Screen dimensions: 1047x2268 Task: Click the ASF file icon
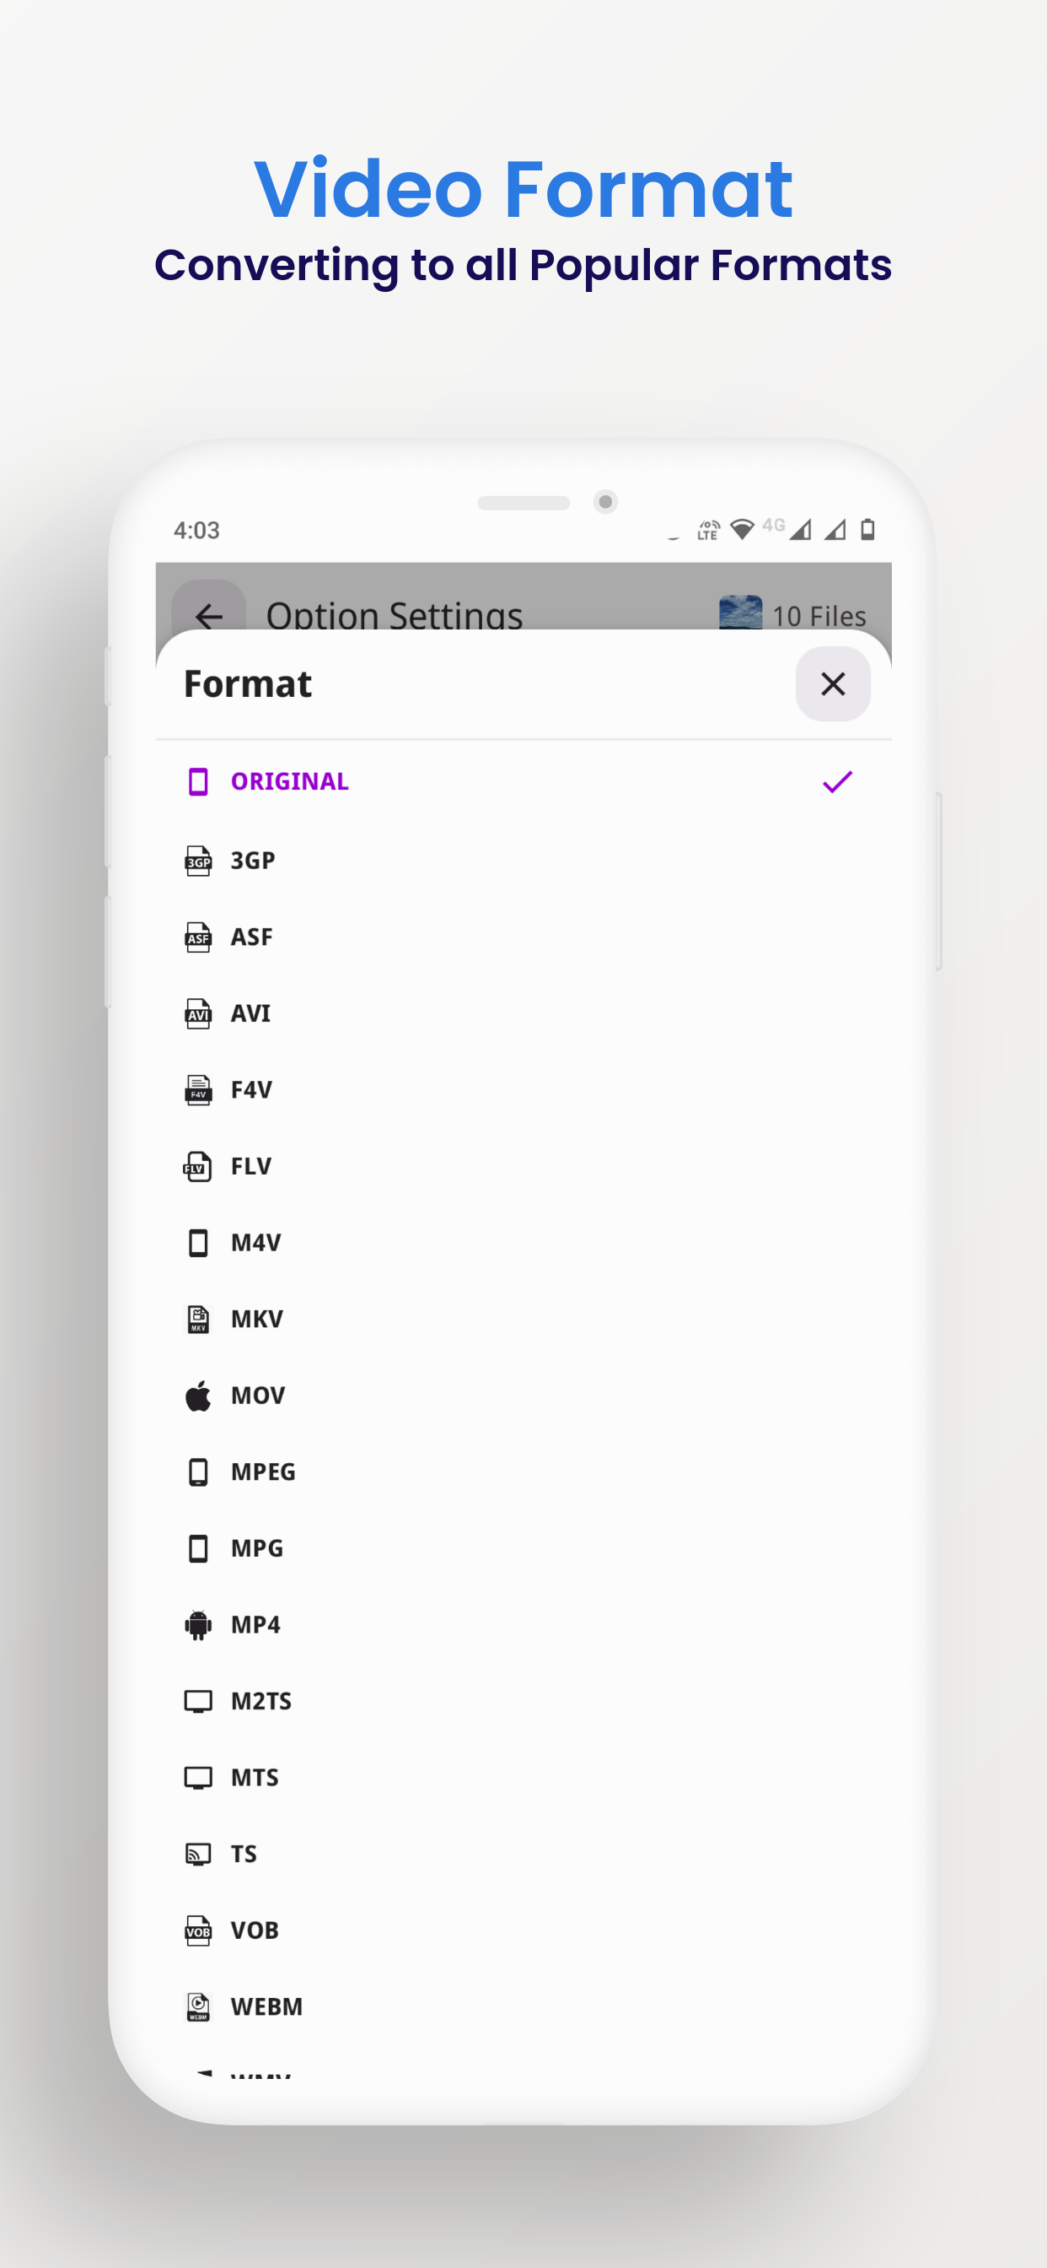[198, 937]
